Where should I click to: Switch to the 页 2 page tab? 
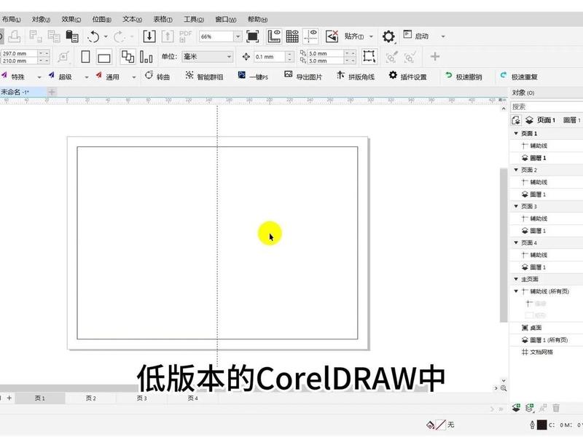90,398
